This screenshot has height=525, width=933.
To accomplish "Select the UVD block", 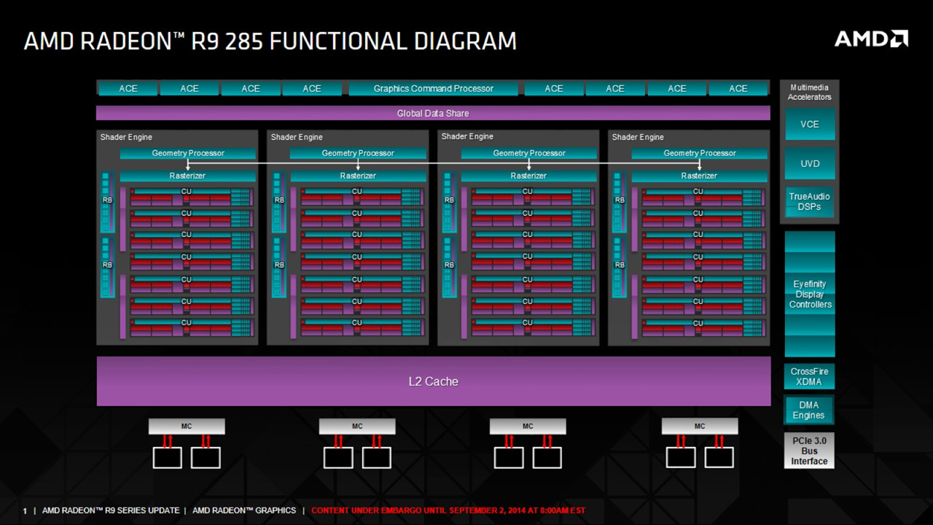I will tap(810, 164).
